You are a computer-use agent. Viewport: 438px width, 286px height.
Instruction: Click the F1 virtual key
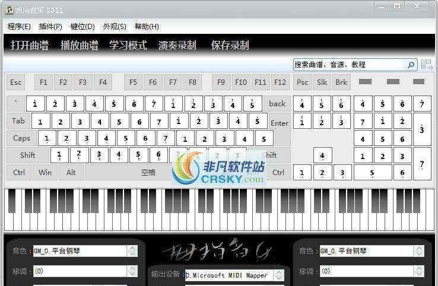click(43, 82)
